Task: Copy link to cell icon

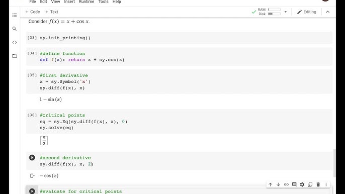Action: click(286, 184)
